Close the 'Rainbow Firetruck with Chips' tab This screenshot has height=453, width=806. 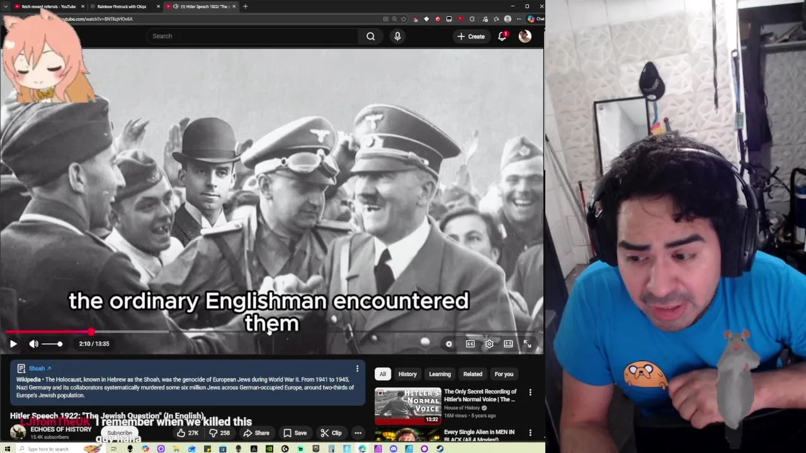pos(158,6)
